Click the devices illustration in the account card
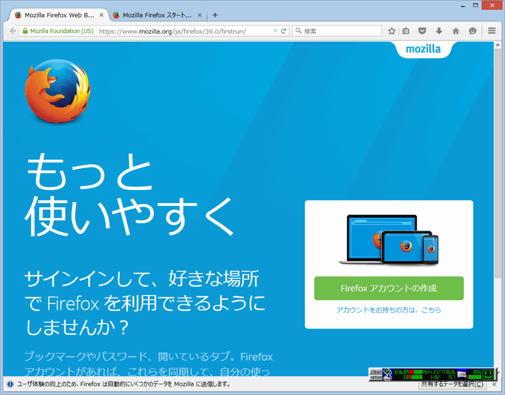The height and width of the screenshot is (395, 505). (389, 240)
